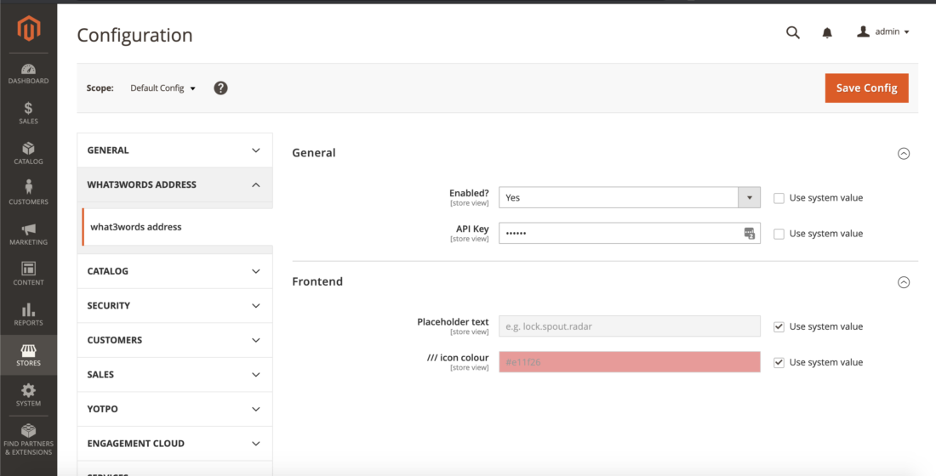Click the scope help question mark icon
Image resolution: width=936 pixels, height=476 pixels.
click(221, 88)
